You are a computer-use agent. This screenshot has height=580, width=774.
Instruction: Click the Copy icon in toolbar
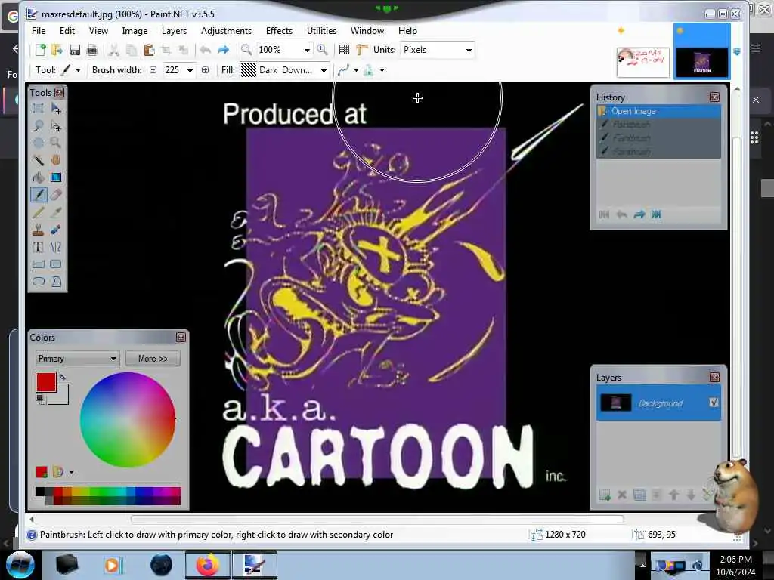point(132,50)
